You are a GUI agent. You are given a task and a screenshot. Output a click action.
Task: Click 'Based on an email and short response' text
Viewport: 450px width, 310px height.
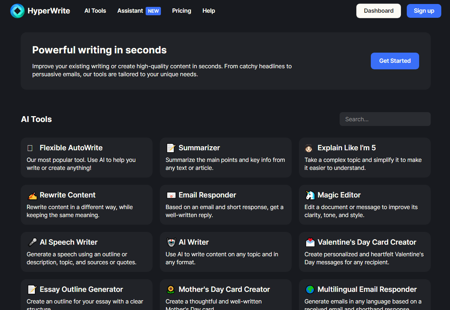click(224, 211)
